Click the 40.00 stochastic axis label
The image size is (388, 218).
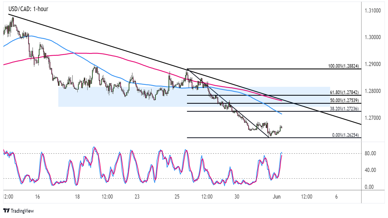click(370, 170)
